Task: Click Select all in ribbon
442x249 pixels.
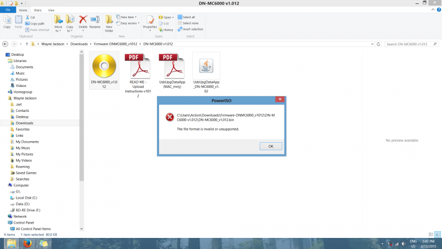Action: (x=186, y=17)
